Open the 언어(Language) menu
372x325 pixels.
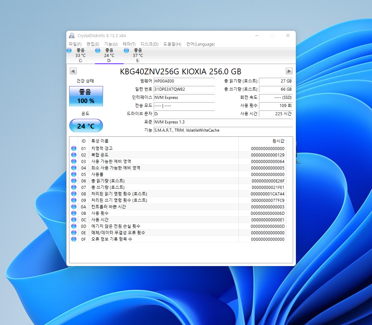[x=201, y=44]
